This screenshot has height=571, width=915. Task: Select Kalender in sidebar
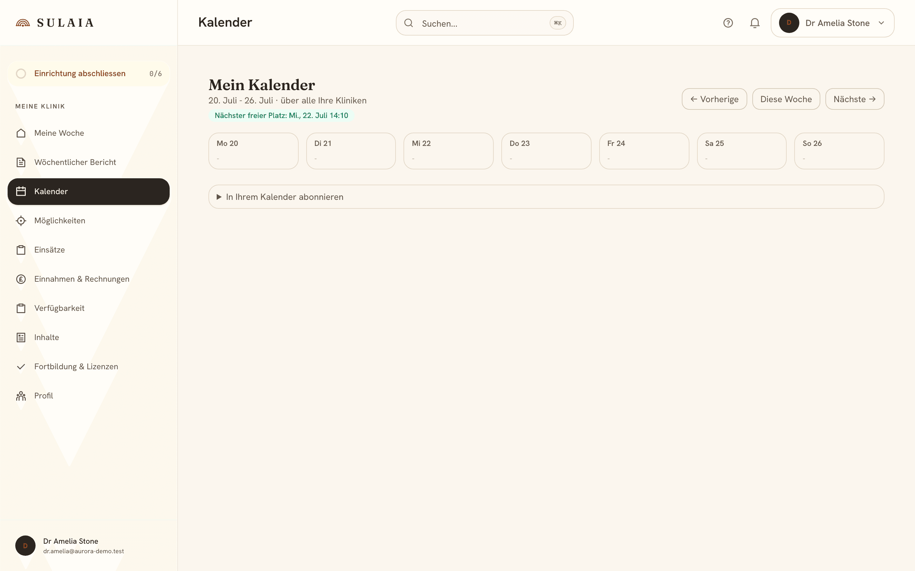coord(88,192)
